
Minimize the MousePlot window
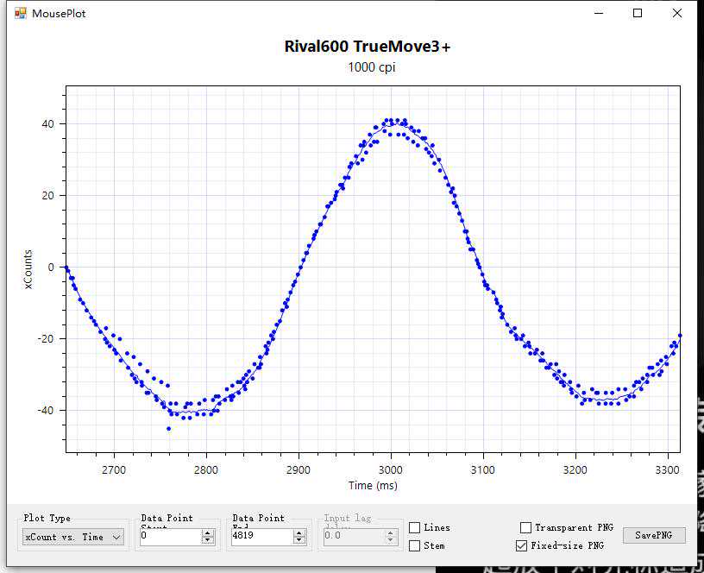tap(599, 13)
